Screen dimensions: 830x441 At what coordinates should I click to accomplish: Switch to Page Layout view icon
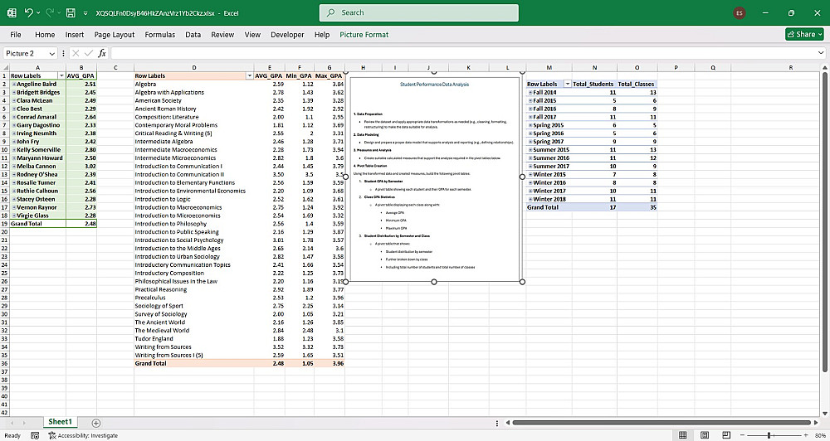(x=705, y=435)
